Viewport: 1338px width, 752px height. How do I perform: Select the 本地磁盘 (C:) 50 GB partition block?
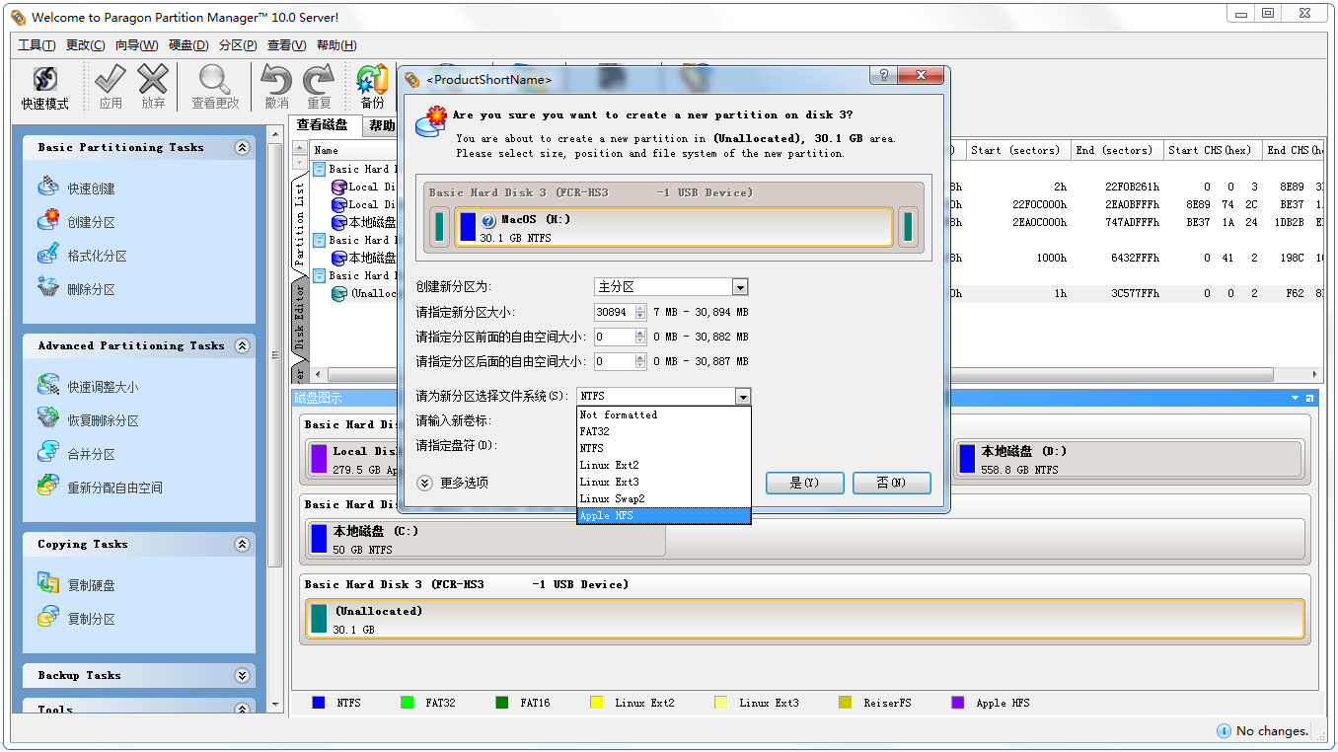pyautogui.click(x=486, y=539)
